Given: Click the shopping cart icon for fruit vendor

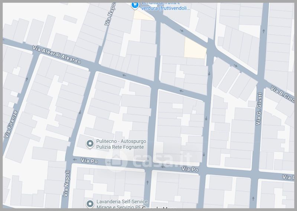Looking at the screenshot, I should coord(134,5).
